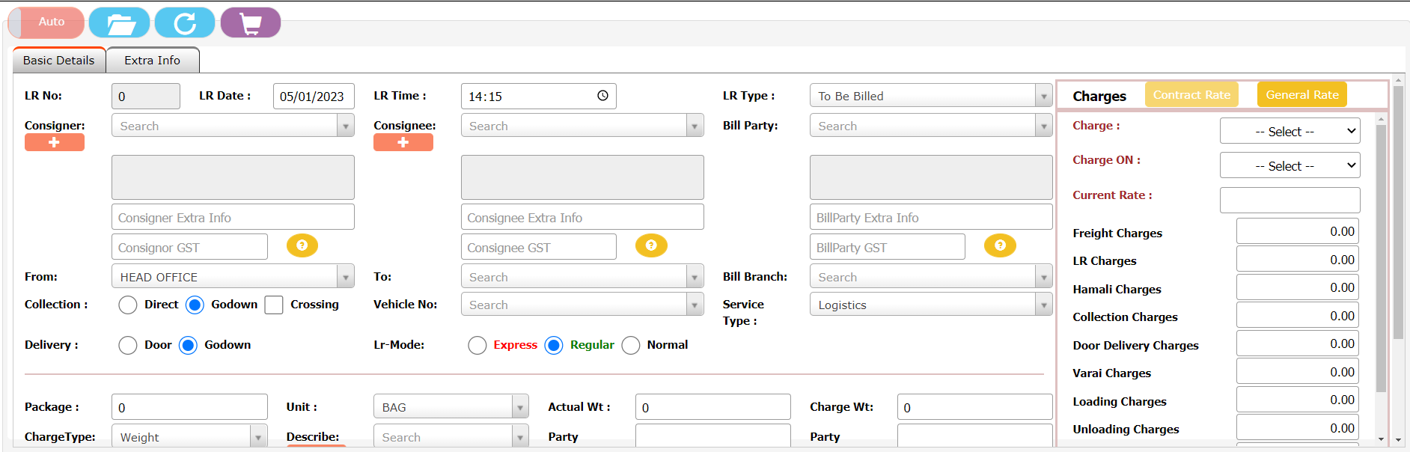This screenshot has width=1410, height=452.
Task: Click the General Rate button
Action: click(x=1302, y=95)
